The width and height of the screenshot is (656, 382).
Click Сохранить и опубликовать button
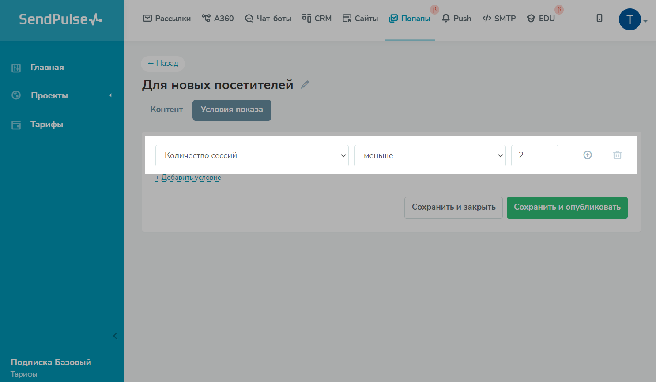click(x=567, y=208)
